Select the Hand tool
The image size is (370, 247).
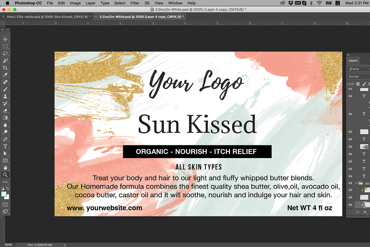click(x=5, y=168)
